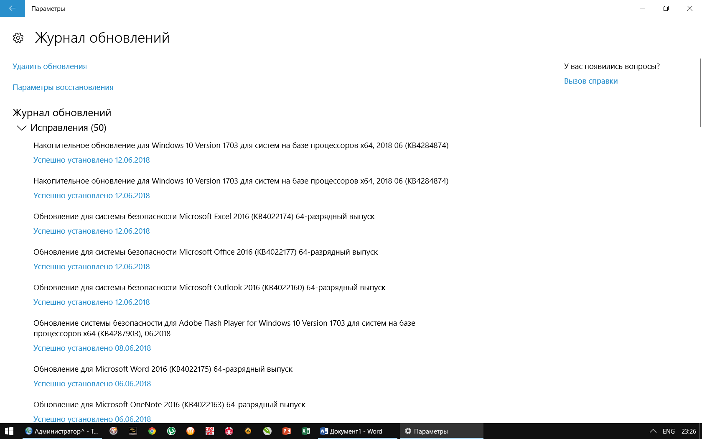This screenshot has height=439, width=702.
Task: Collapse the Исправления (50) section
Action: tap(21, 128)
